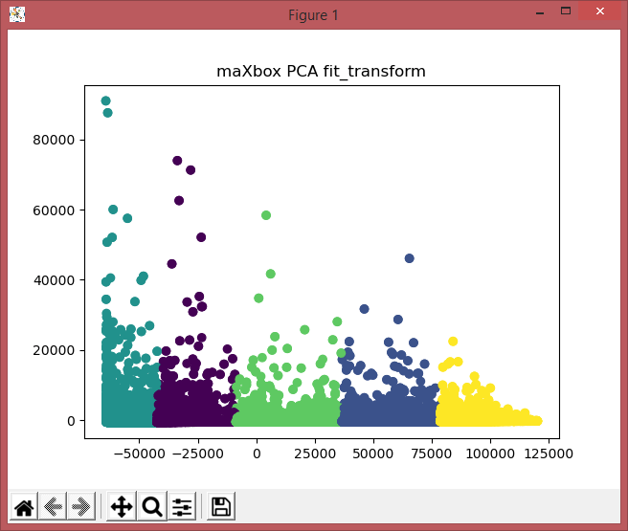Toggle the Zoom to rectangle magnifier tool
Image resolution: width=628 pixels, height=531 pixels.
152,507
